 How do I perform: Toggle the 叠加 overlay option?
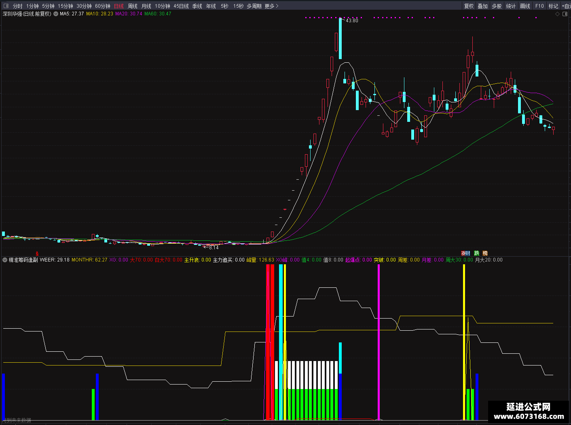pyautogui.click(x=482, y=6)
